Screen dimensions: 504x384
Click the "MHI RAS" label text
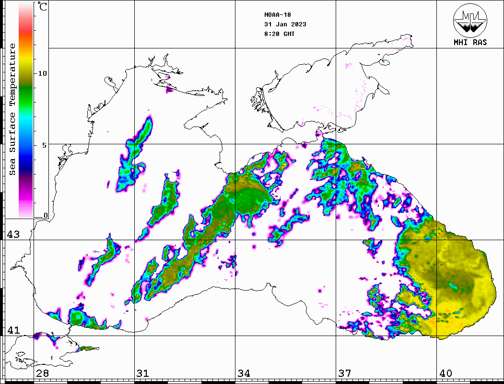coord(470,42)
